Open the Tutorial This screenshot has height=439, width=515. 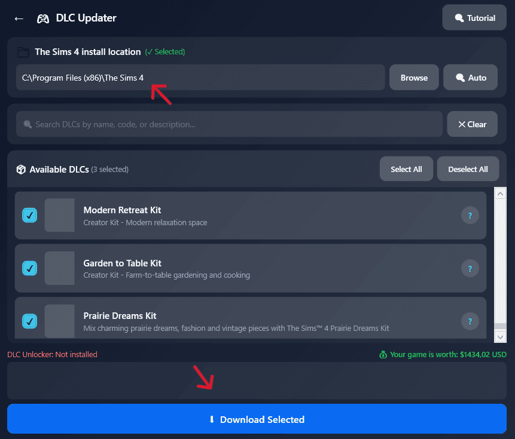click(474, 18)
